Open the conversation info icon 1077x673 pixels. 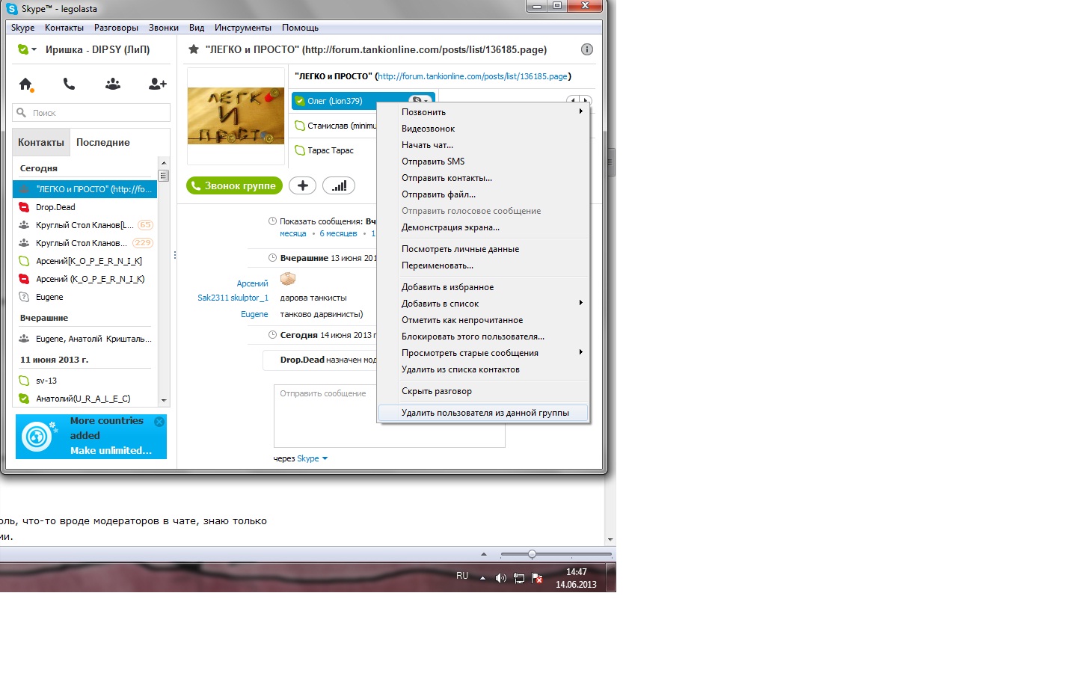pos(587,49)
